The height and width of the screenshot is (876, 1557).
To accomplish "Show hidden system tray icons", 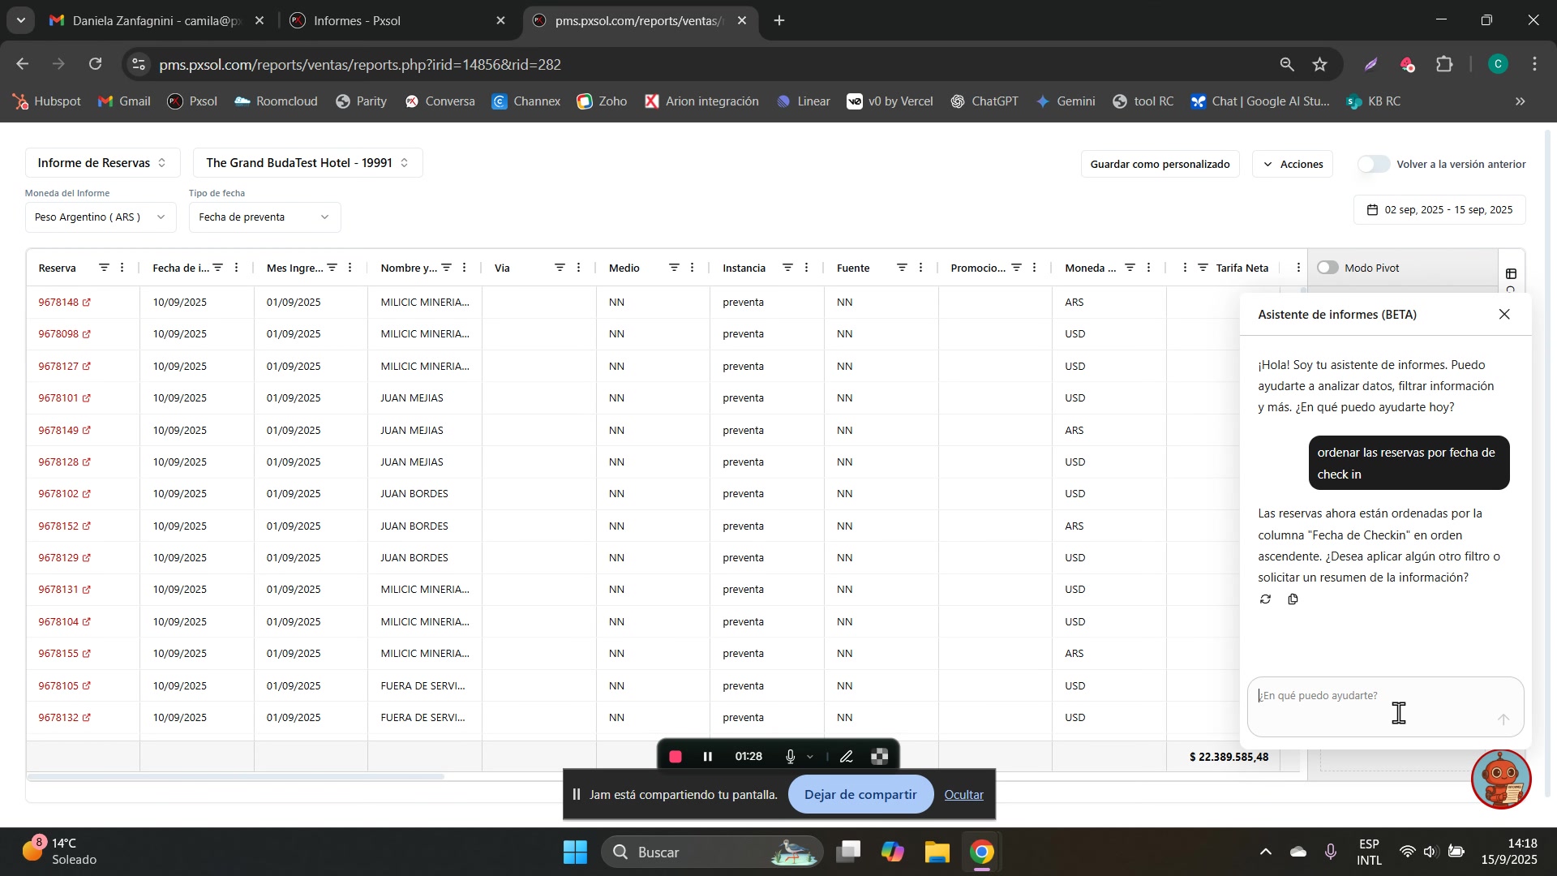I will (1265, 852).
